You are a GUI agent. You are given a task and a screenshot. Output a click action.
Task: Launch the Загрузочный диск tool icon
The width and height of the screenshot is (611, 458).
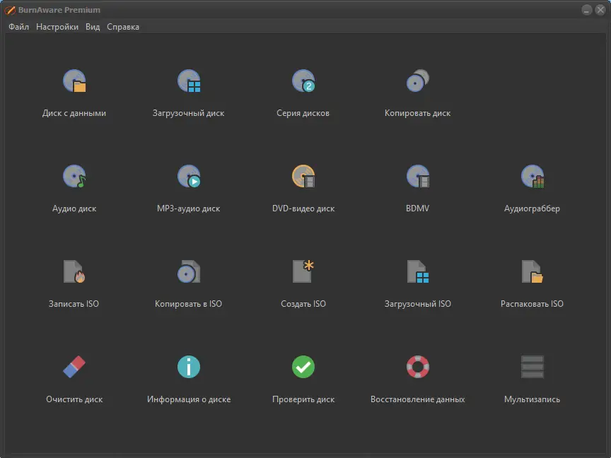189,81
